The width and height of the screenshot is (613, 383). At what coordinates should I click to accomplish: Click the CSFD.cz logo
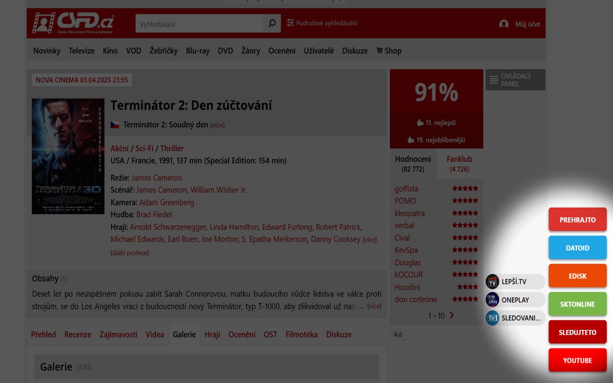(x=73, y=23)
